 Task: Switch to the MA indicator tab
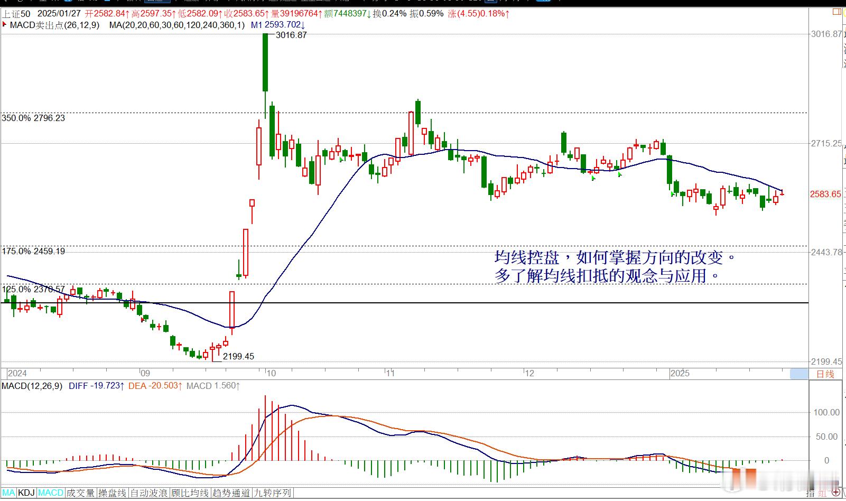[x=9, y=493]
